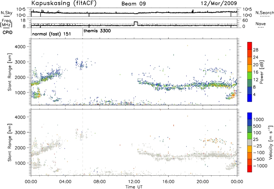
Task: Click the 1000 tick on power panel
Action: pos(20,92)
